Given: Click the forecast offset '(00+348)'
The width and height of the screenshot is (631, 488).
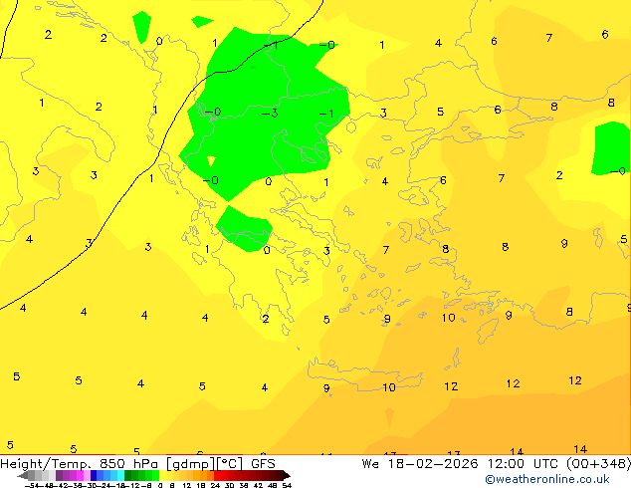Looking at the screenshot, I should click(599, 464).
